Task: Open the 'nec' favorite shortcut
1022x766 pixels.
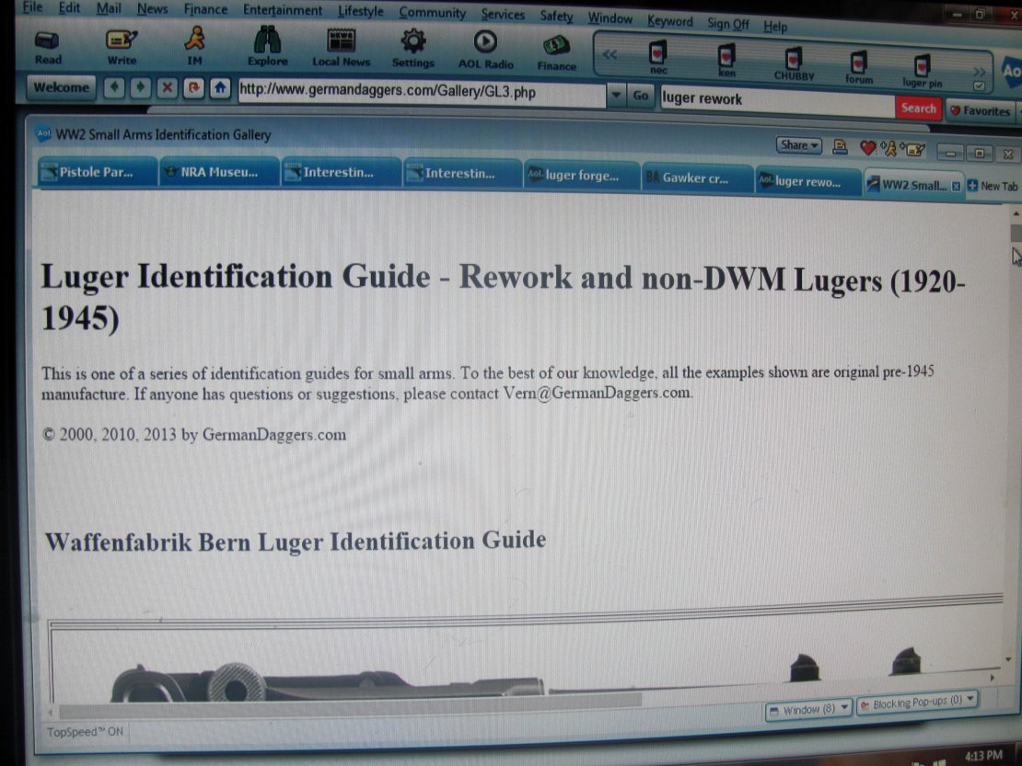Action: tap(658, 58)
